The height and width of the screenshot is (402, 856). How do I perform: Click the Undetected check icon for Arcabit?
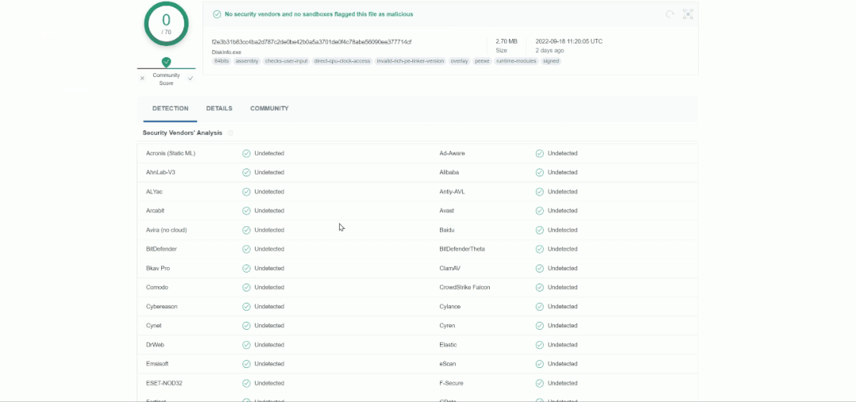[246, 211]
